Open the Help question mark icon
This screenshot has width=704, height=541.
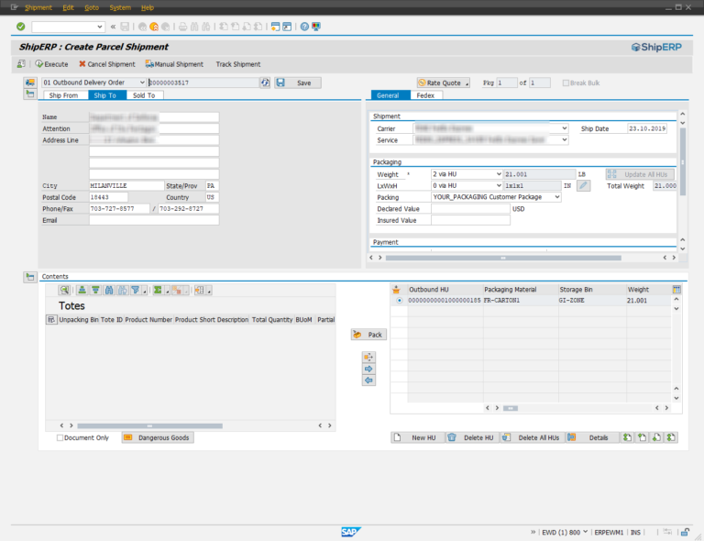pyautogui.click(x=304, y=27)
